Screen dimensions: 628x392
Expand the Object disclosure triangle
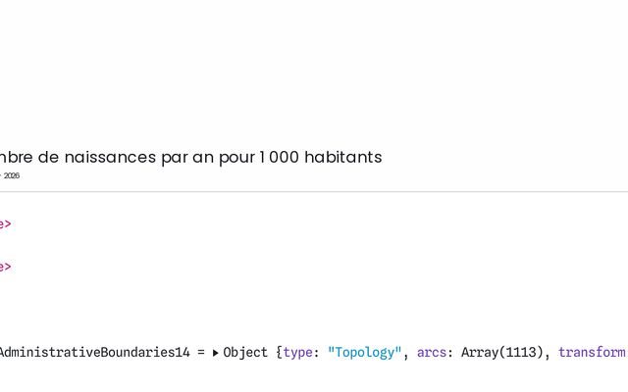coord(215,353)
